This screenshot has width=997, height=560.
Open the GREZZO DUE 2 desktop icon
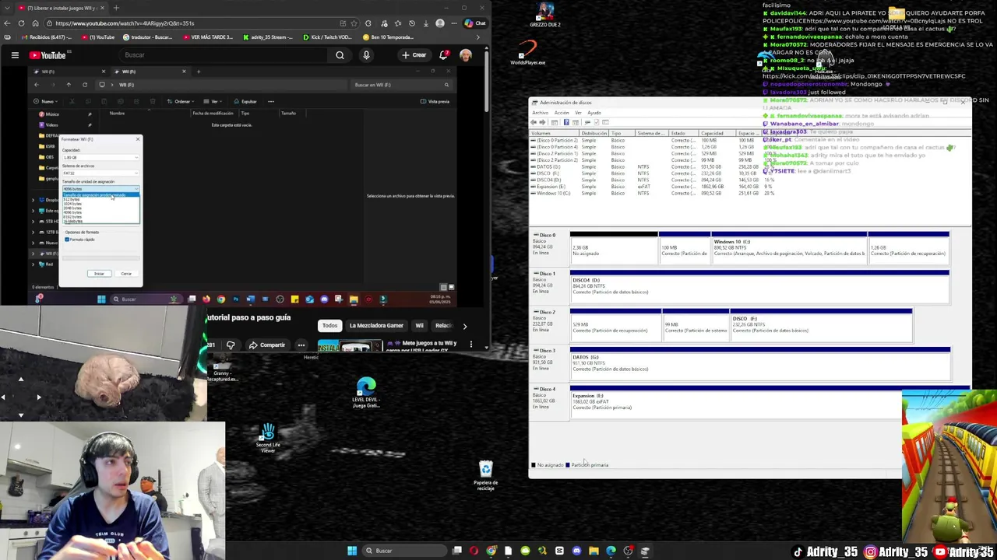click(x=545, y=15)
